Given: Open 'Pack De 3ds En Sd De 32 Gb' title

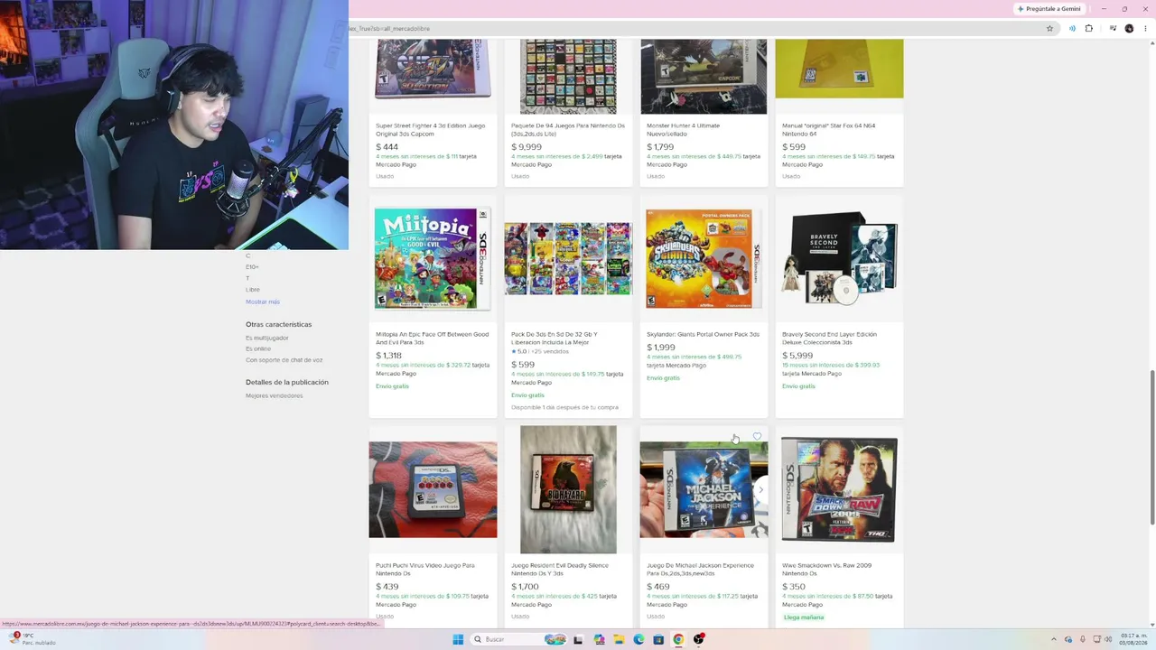Looking at the screenshot, I should pos(555,339).
